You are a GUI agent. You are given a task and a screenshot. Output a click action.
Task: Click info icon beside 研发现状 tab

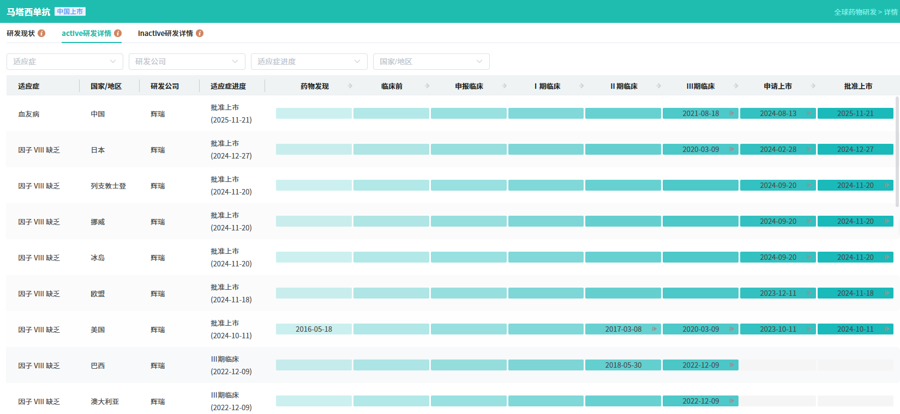tap(41, 33)
